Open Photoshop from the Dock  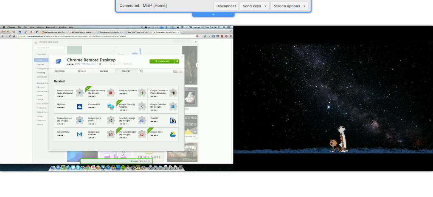coord(118,167)
